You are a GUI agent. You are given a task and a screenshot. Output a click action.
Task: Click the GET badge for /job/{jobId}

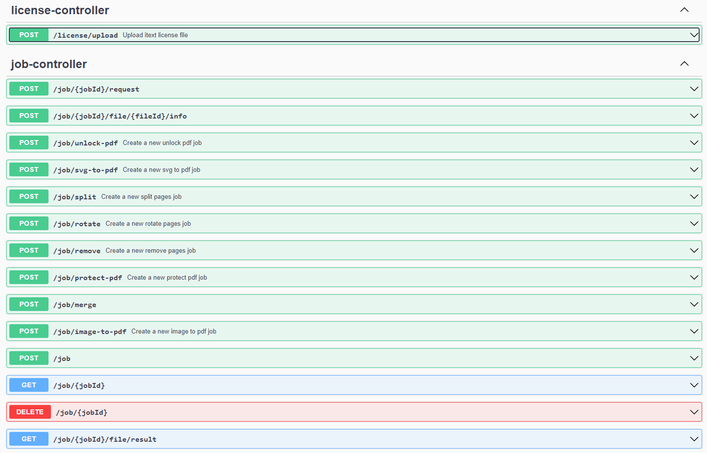pos(29,385)
